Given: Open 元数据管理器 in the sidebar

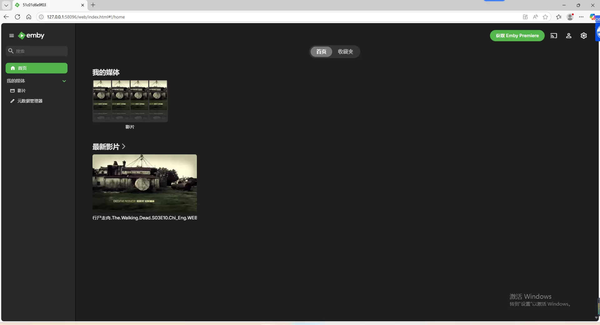Looking at the screenshot, I should click(x=30, y=101).
